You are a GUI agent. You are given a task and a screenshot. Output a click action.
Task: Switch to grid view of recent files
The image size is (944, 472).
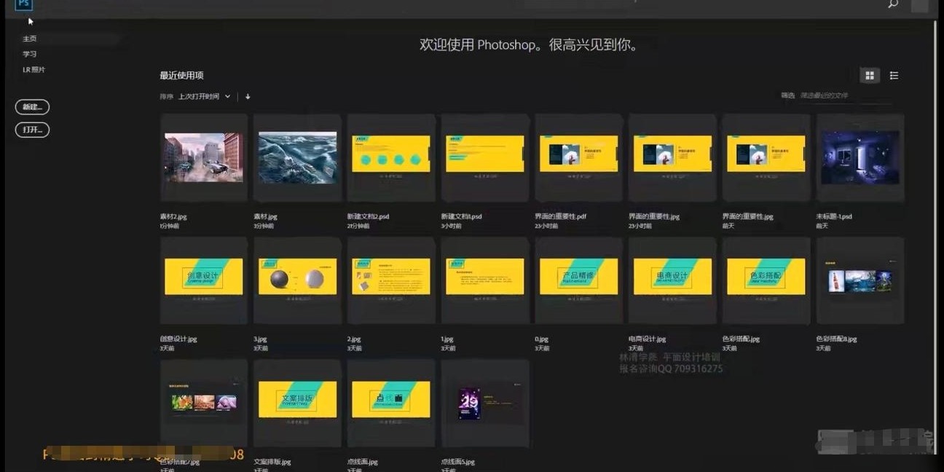click(x=869, y=76)
